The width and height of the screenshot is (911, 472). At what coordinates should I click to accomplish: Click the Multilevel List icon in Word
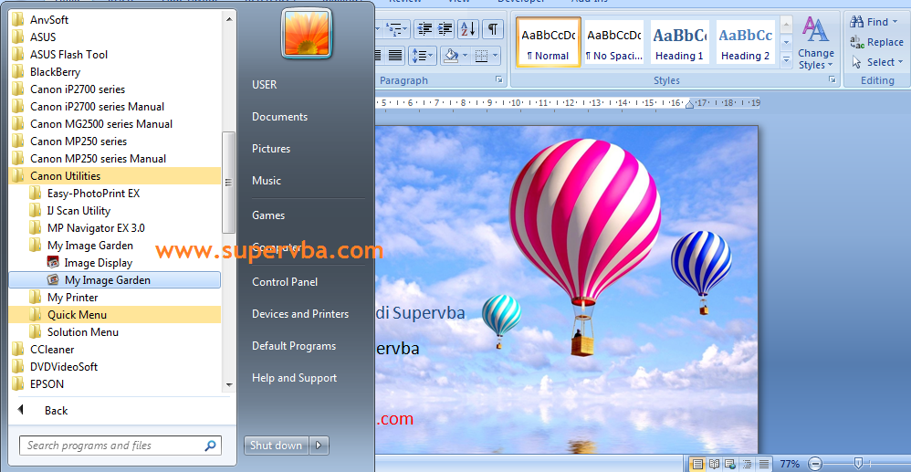[x=393, y=28]
